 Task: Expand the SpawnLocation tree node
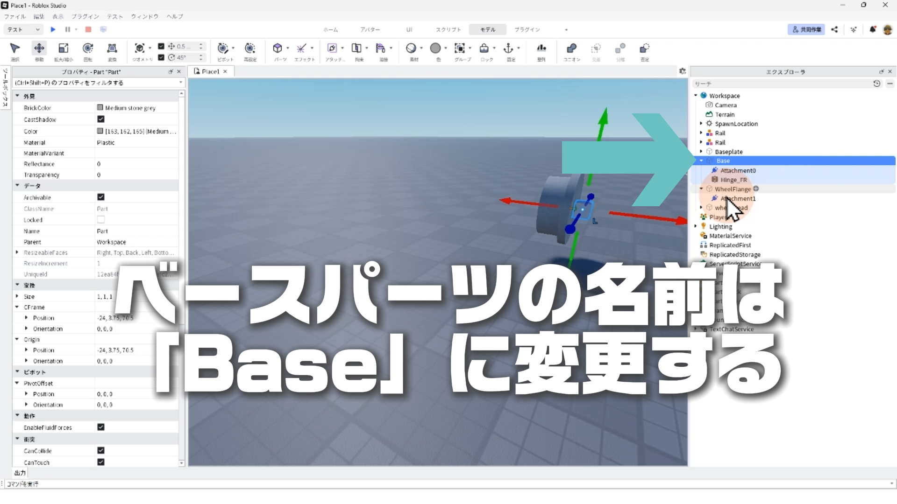pos(701,124)
